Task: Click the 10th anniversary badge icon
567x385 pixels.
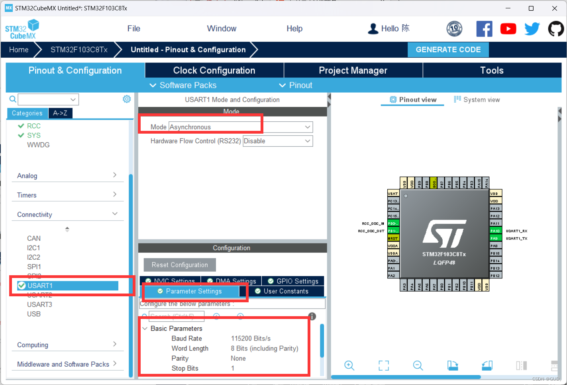Action: pyautogui.click(x=454, y=29)
